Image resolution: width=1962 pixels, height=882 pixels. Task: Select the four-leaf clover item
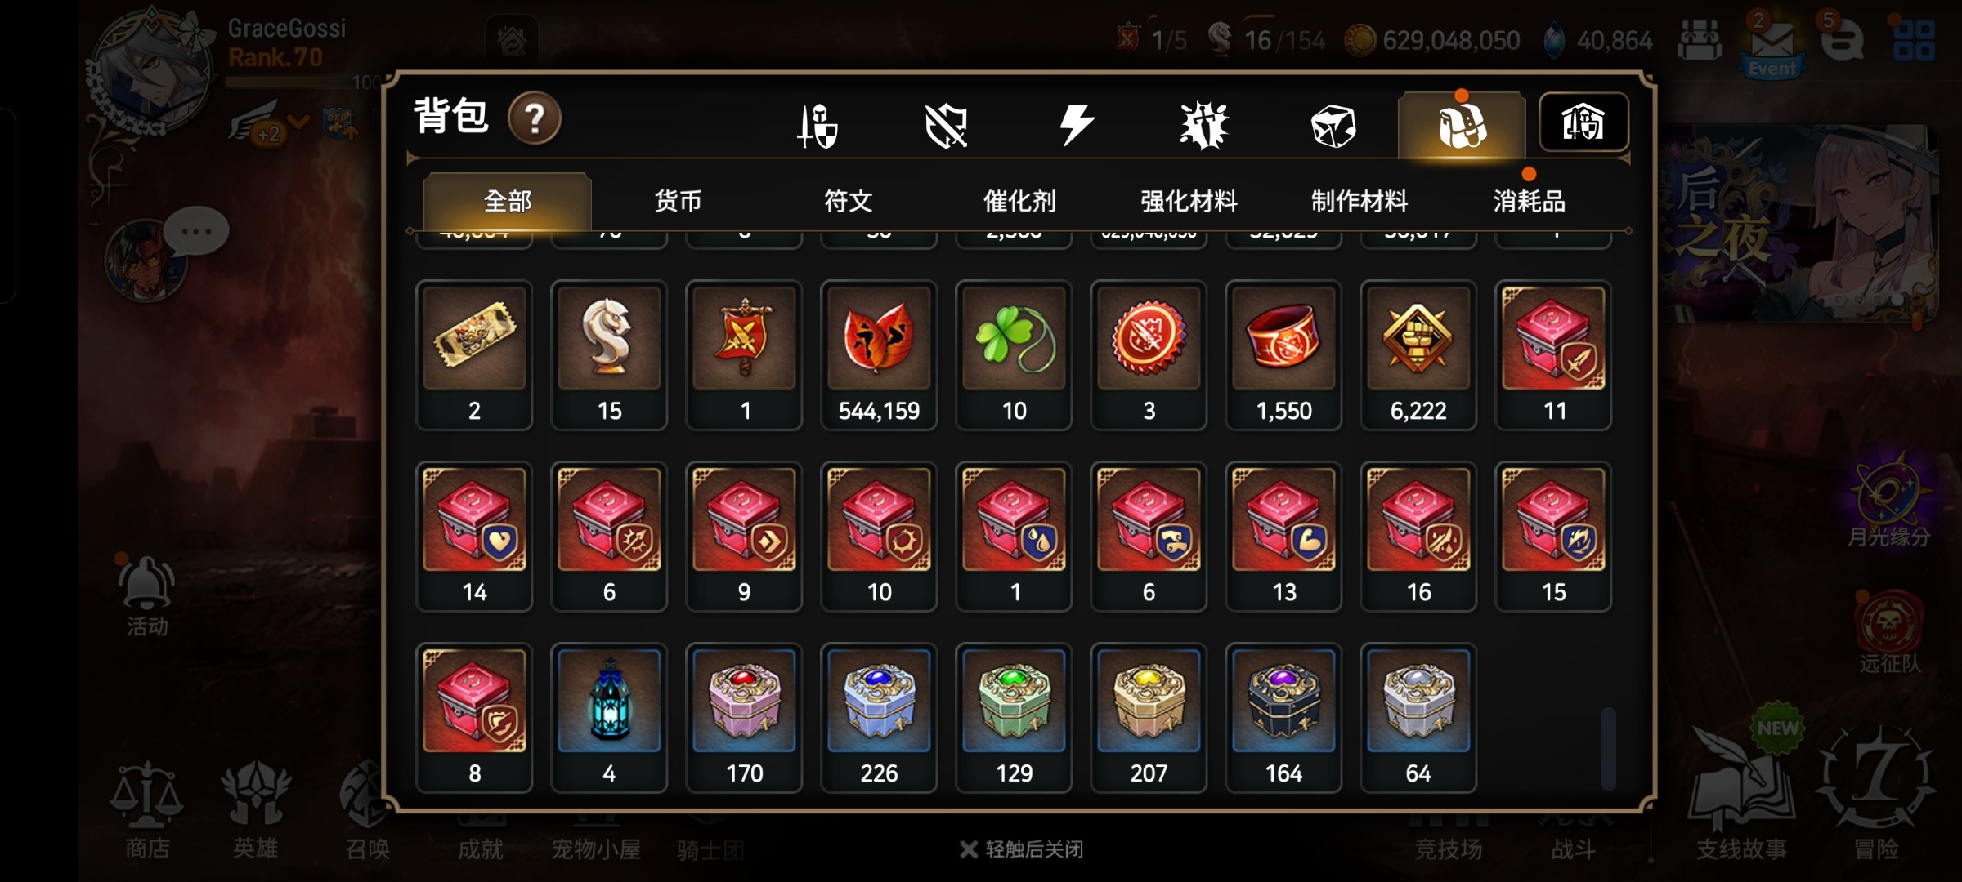[1014, 355]
